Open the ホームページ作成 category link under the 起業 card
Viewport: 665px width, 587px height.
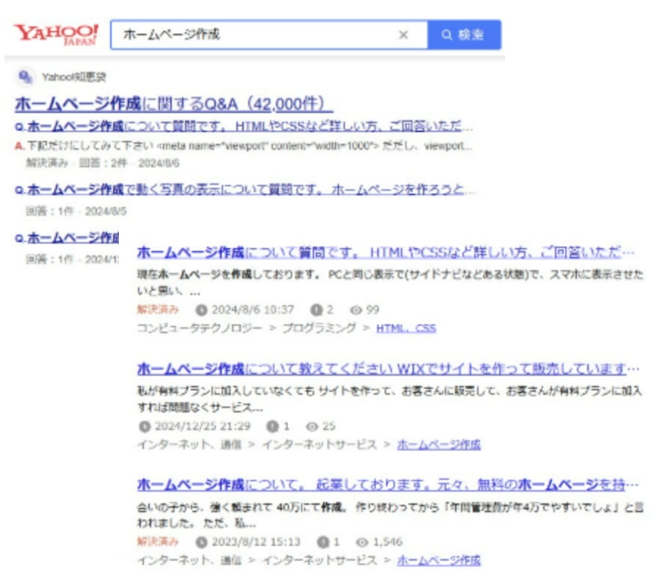pyautogui.click(x=438, y=561)
